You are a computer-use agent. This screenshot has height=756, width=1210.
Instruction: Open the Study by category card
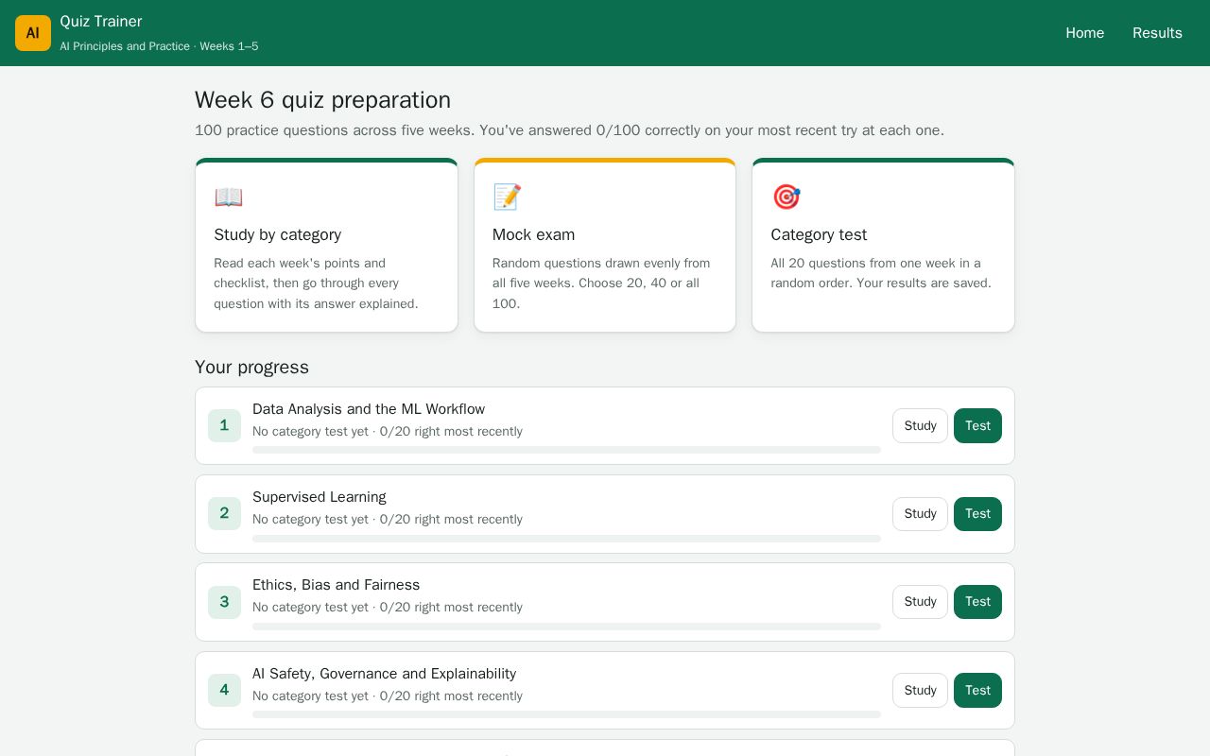tap(326, 245)
